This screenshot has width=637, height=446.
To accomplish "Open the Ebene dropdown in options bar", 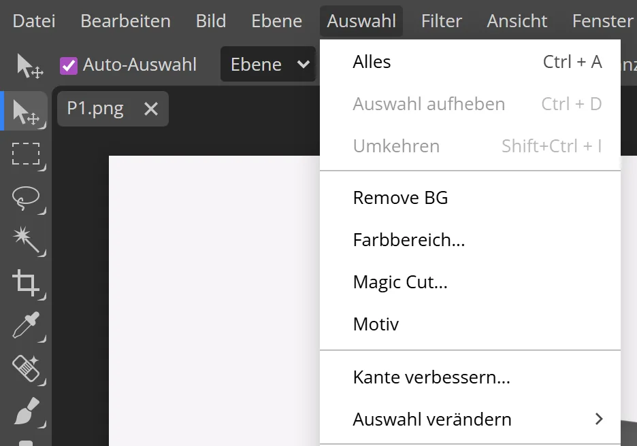I will point(268,64).
